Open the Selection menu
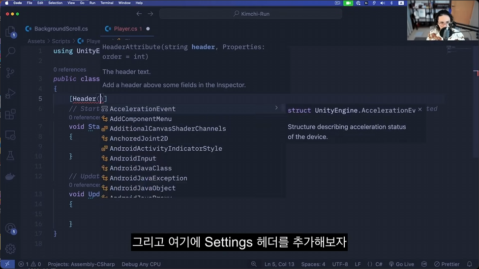The image size is (479, 269). pyautogui.click(x=55, y=3)
